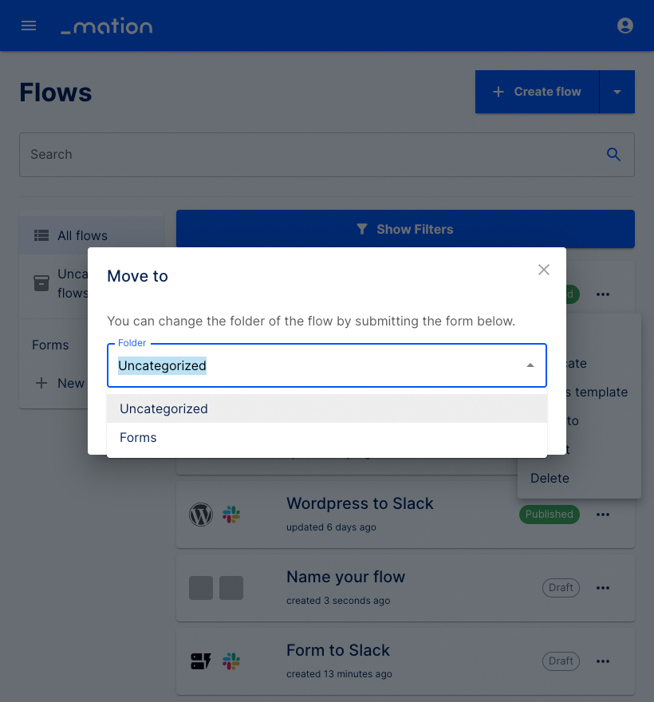Screen dimensions: 654x702
Task: Click the All flows sidebar icon
Action: tap(41, 235)
